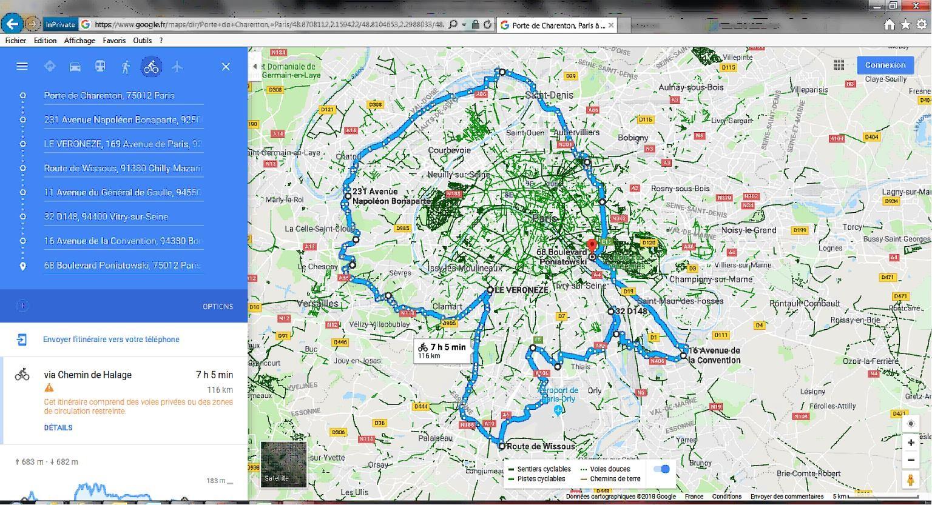Click the warning triangle icon
The height and width of the screenshot is (505, 932).
pyautogui.click(x=49, y=388)
